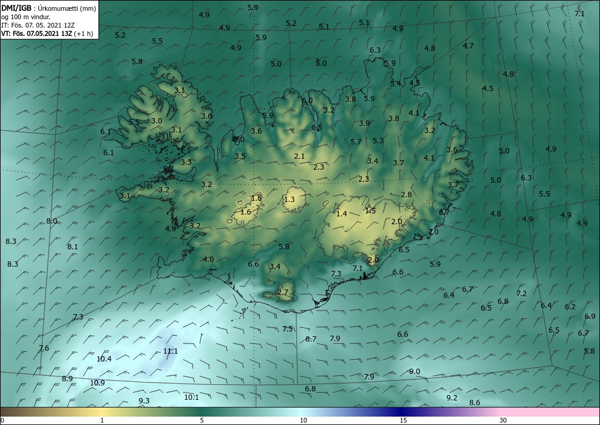Click the 15 tick on the color scale

(403, 420)
